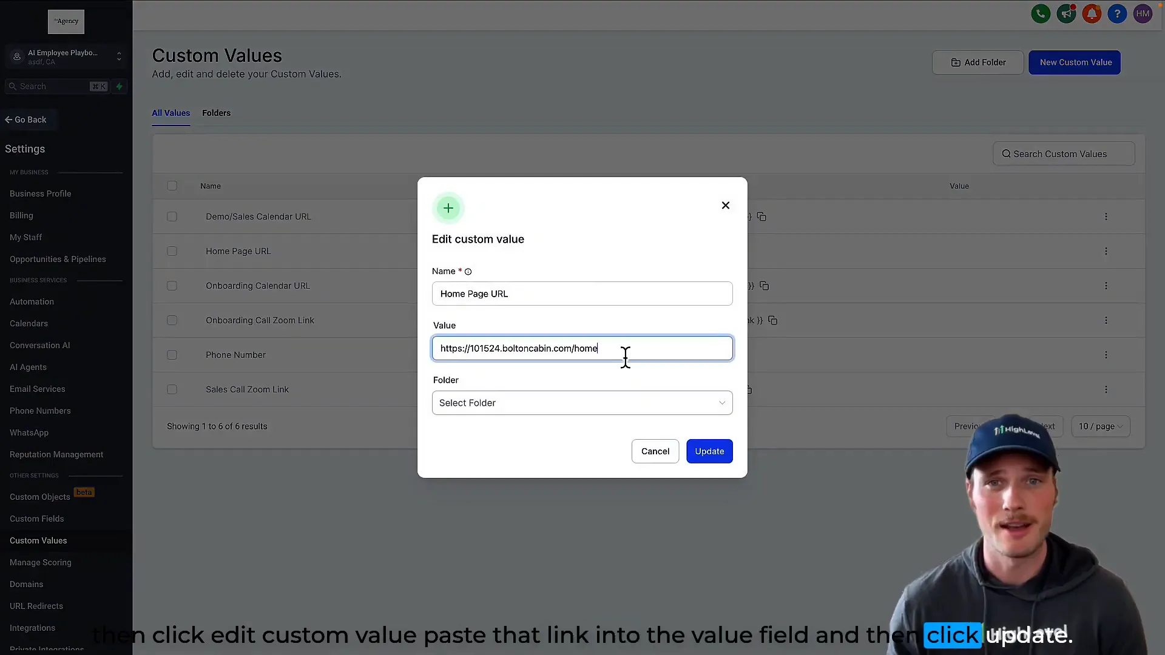Check the Onboarding Calendar URL row checkbox
The width and height of the screenshot is (1165, 655).
[x=172, y=286]
